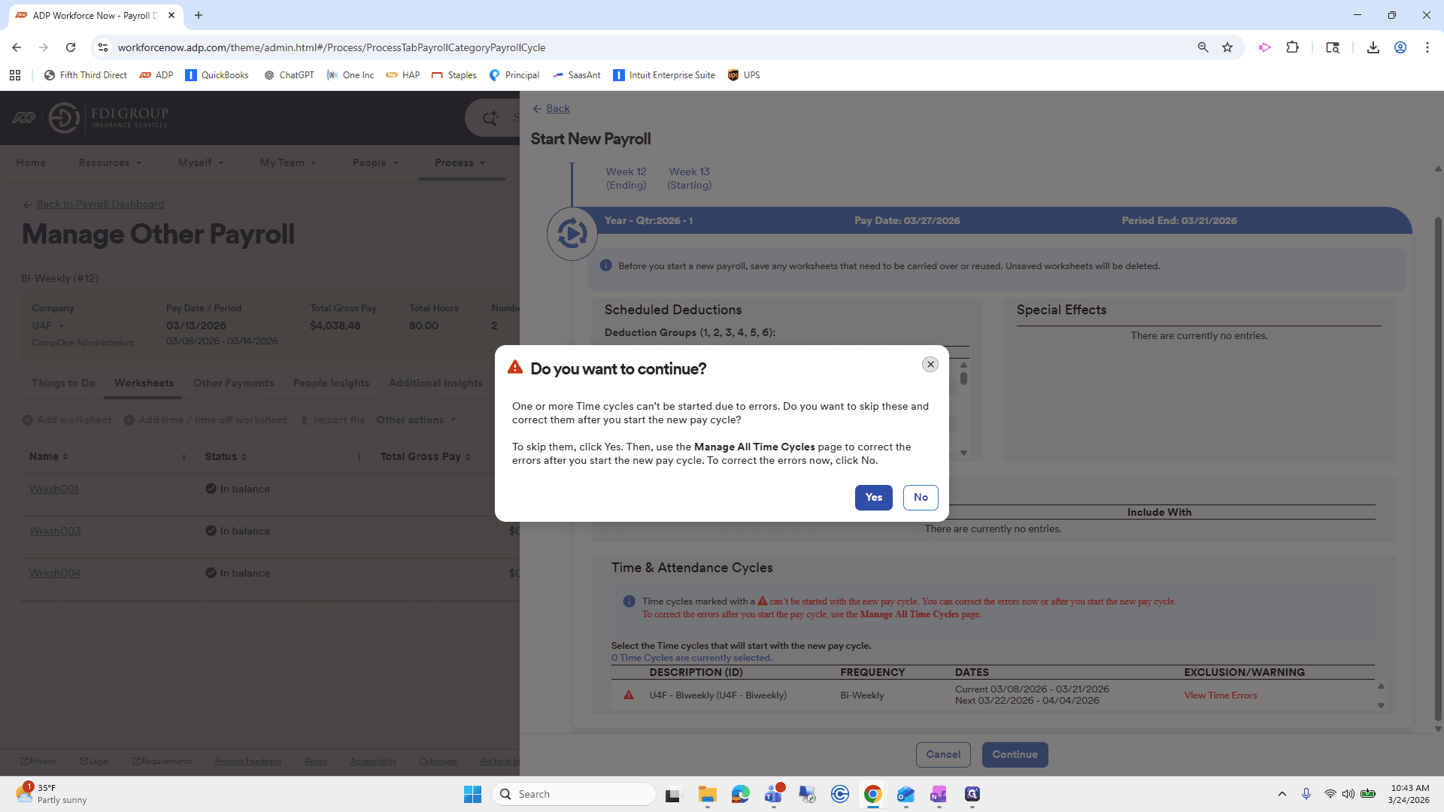Click Yes to skip time cycle errors
This screenshot has height=812, width=1444.
pyautogui.click(x=873, y=497)
